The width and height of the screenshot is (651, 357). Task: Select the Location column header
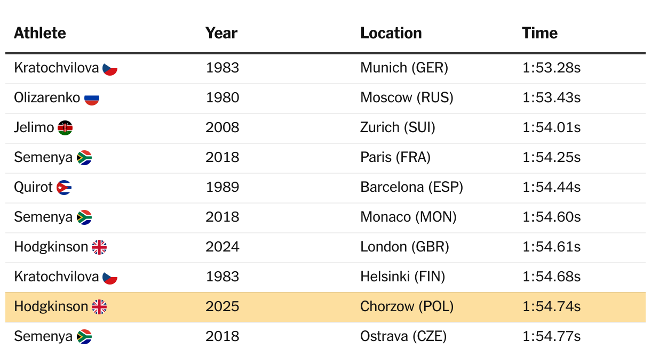click(391, 33)
